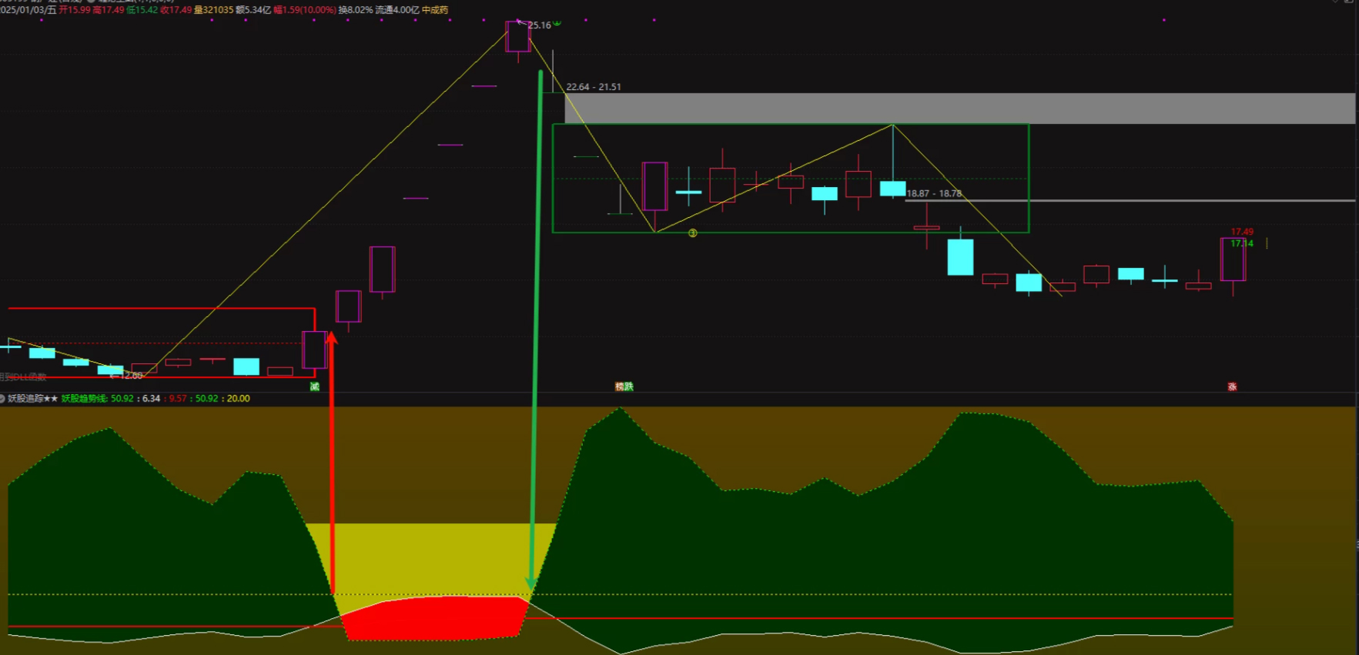Click the green downward arrow head
Screen dimensions: 1359x655
(531, 583)
